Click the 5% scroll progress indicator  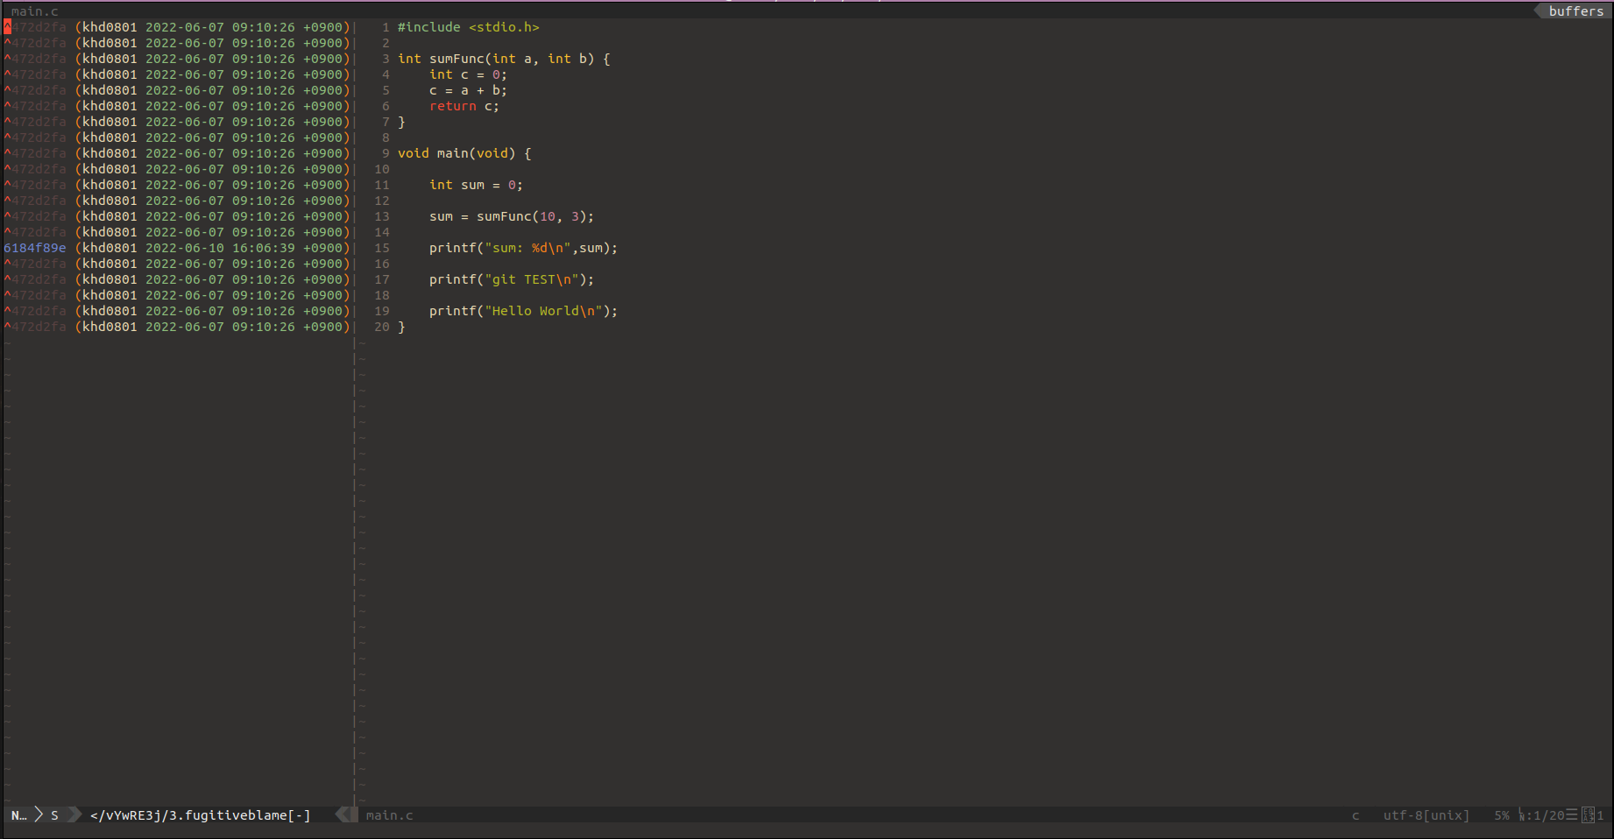point(1500,814)
